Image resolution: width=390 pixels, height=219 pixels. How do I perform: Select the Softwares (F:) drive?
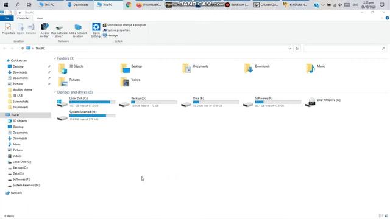click(272, 102)
